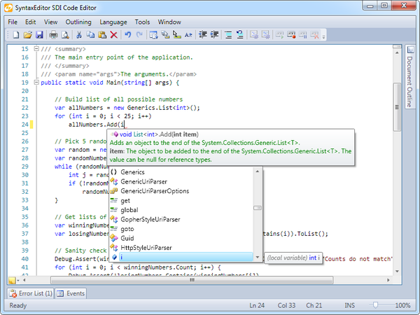Click the red Delete X icon

tap(113, 34)
